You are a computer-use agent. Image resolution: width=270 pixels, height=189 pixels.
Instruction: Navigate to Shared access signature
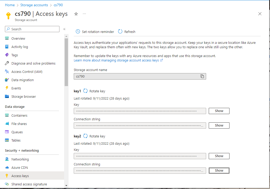pos(29,184)
